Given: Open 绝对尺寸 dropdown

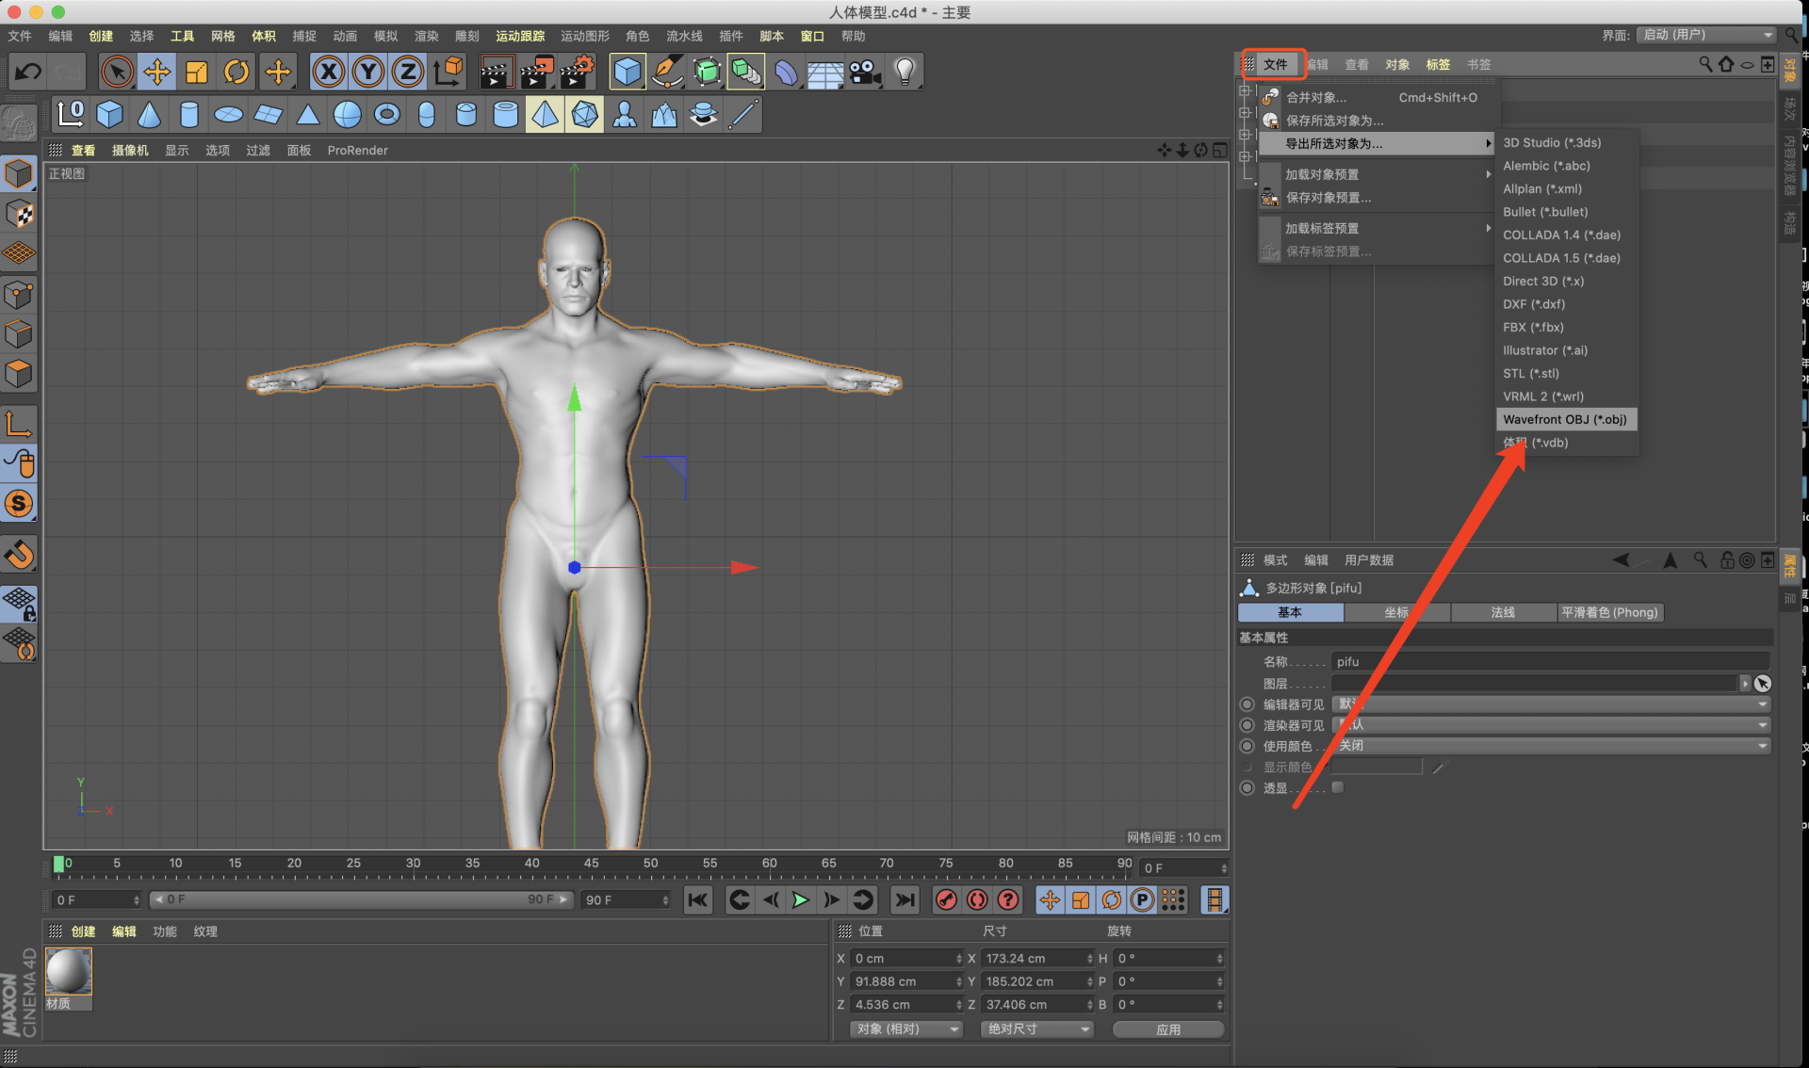Looking at the screenshot, I should (1036, 1029).
